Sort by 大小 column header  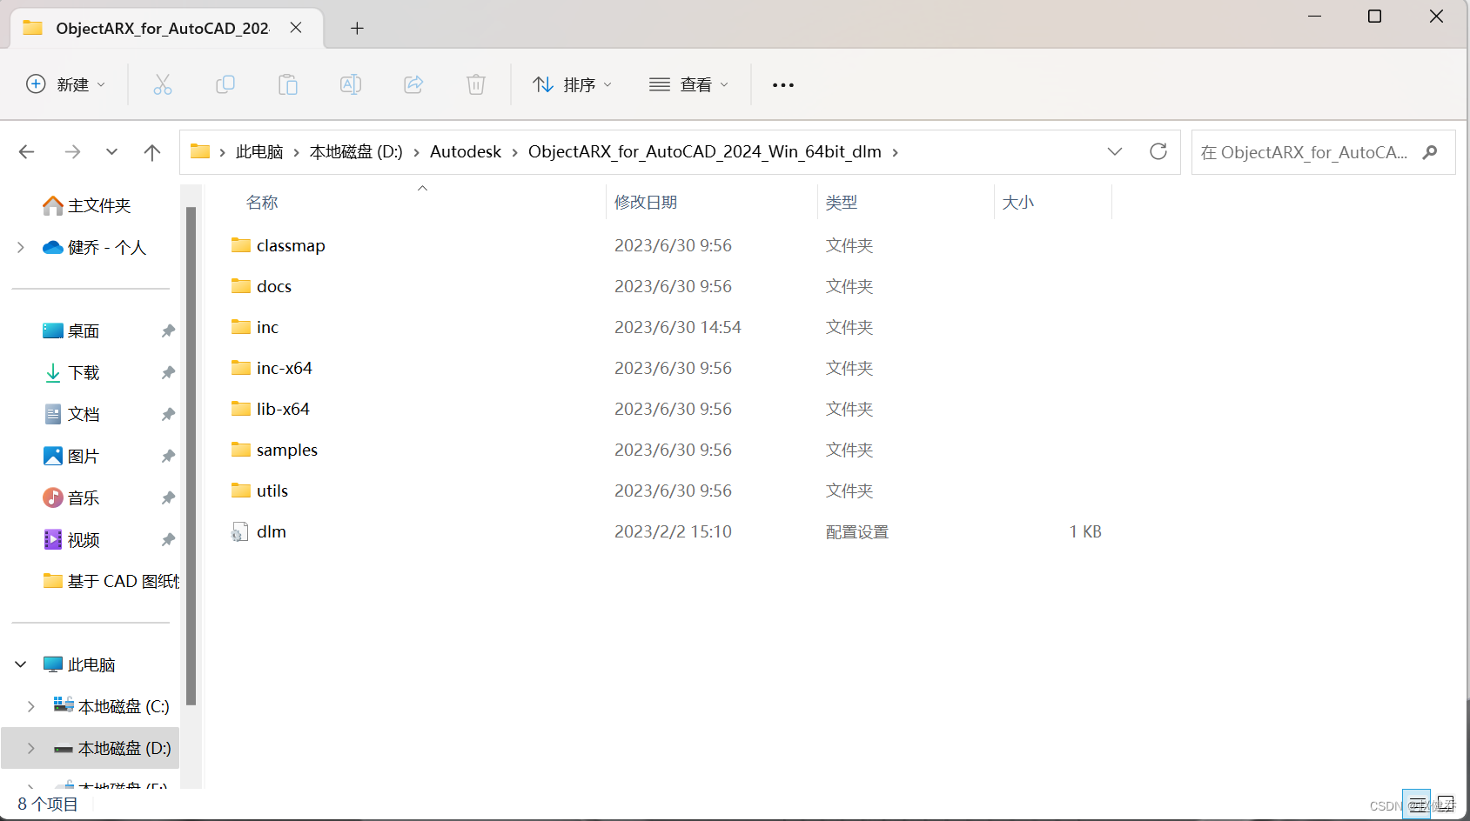point(1018,202)
